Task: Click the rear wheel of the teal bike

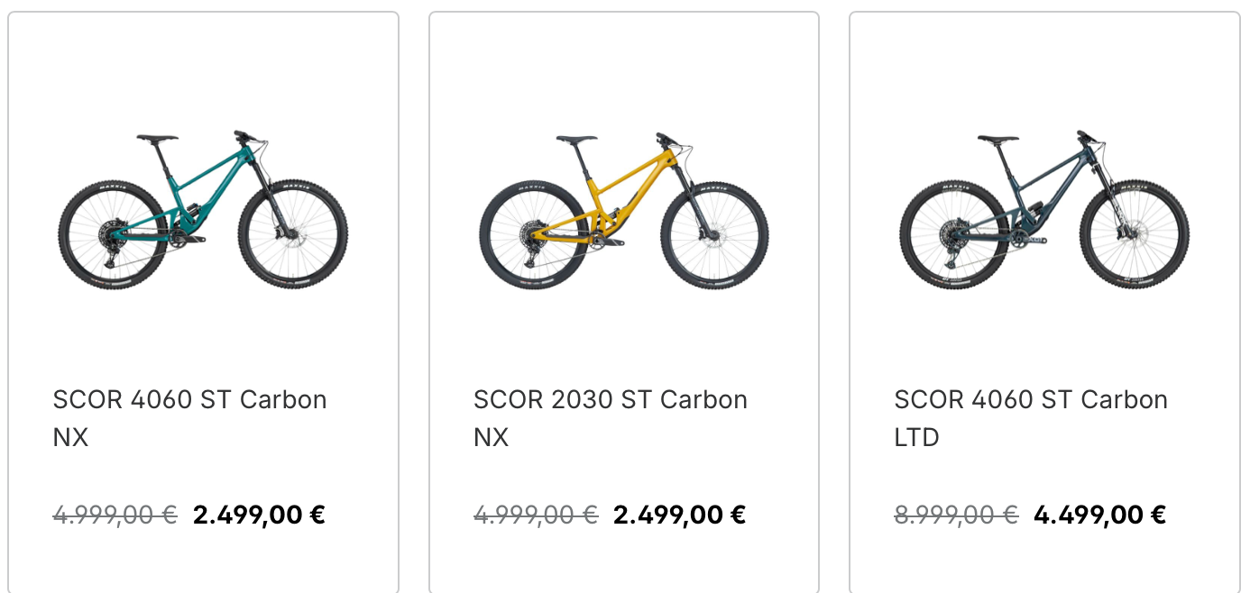Action: click(113, 234)
